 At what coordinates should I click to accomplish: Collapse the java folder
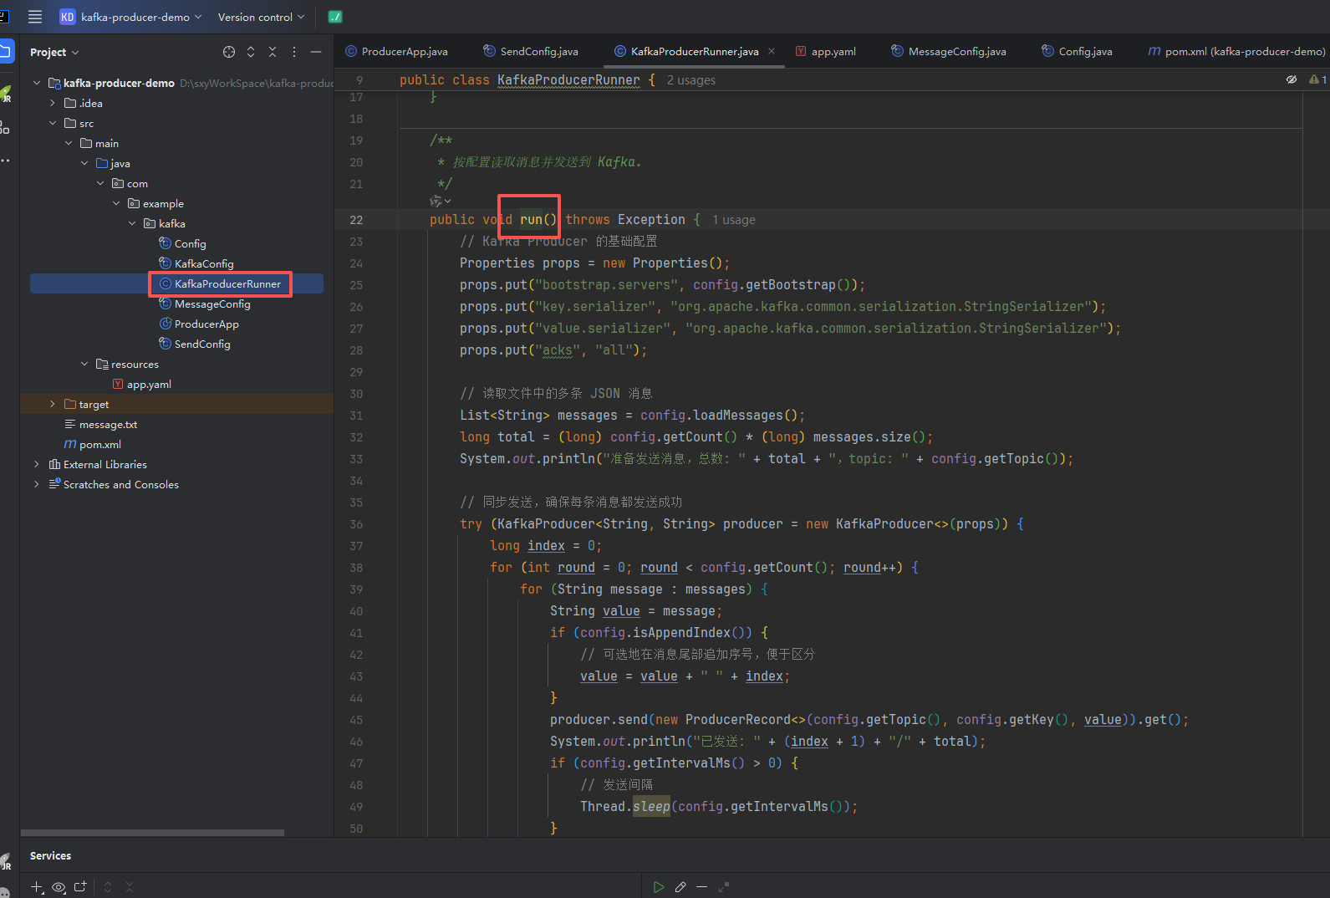click(x=84, y=163)
